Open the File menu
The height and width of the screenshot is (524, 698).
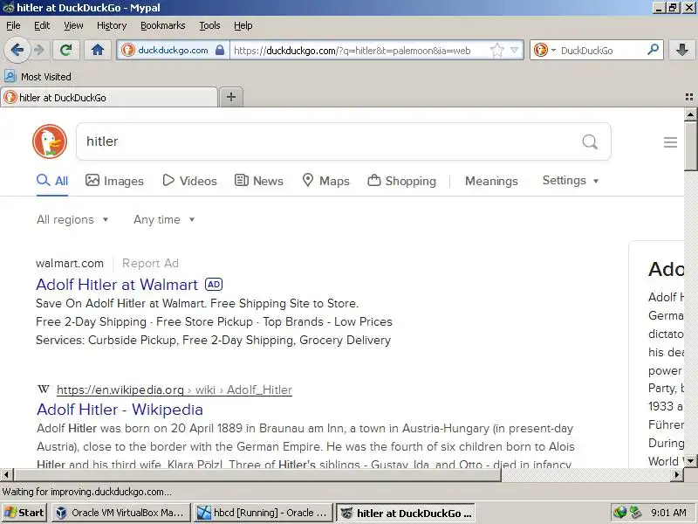pyautogui.click(x=13, y=25)
